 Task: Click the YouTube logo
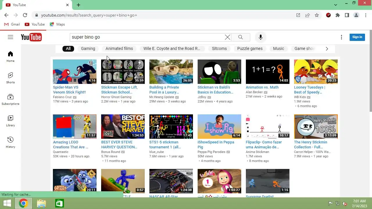coord(31,37)
